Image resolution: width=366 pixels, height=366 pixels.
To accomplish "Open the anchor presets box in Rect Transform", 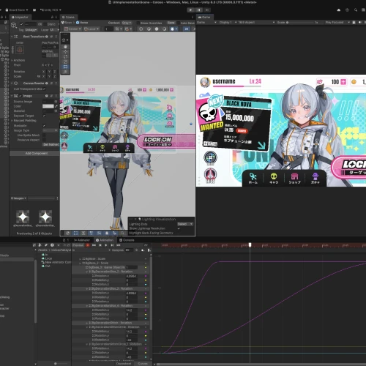I will [x=20, y=50].
